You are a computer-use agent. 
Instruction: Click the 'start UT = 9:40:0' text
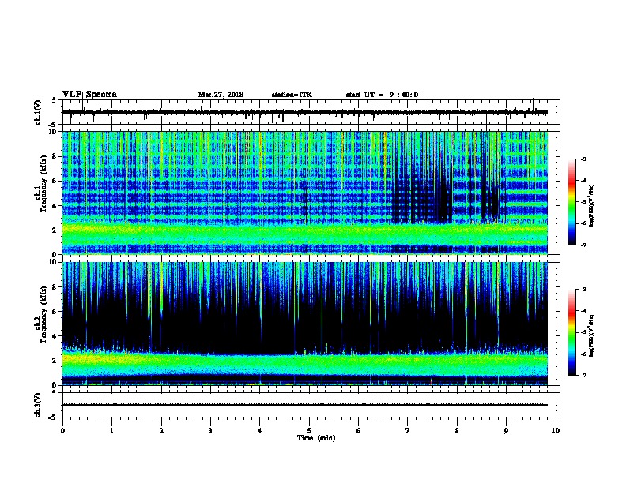coord(382,95)
